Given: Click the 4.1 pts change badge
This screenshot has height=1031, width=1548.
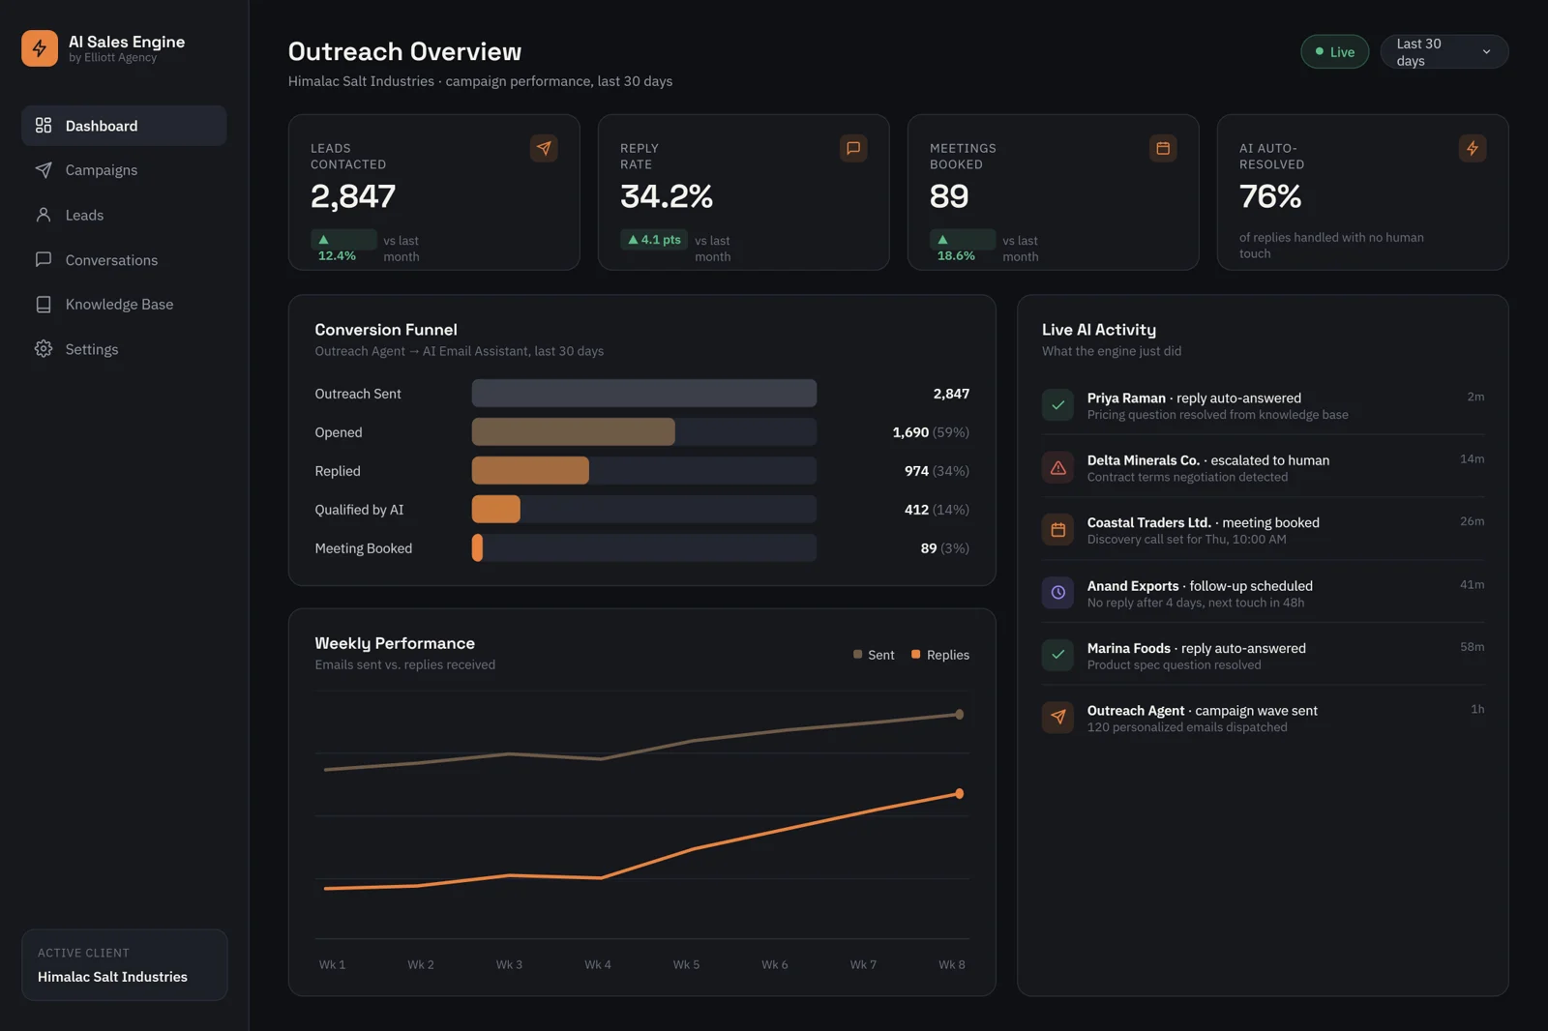Looking at the screenshot, I should point(654,240).
